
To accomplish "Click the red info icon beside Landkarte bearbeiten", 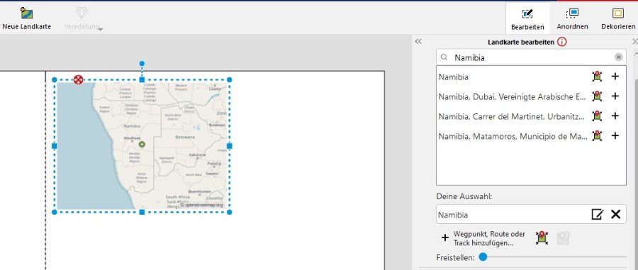I will [562, 42].
